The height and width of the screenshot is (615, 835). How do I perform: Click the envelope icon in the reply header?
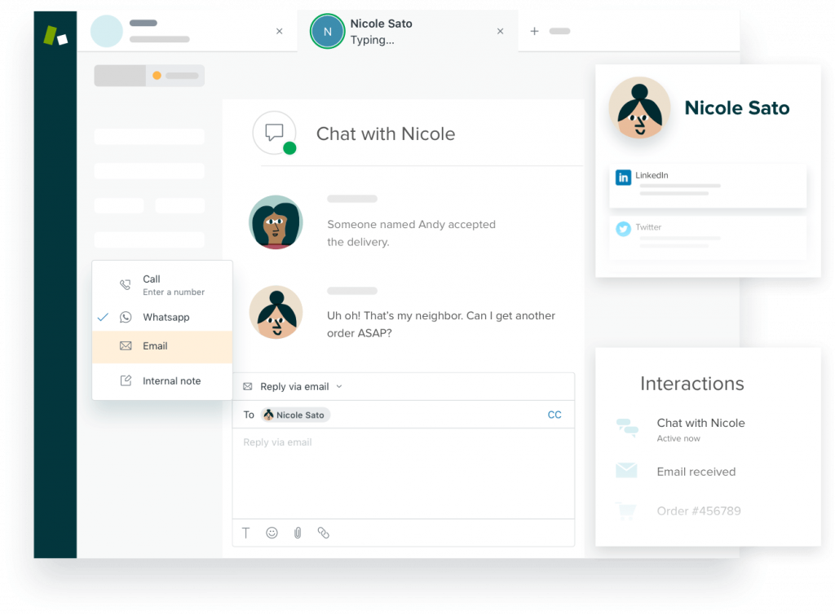[248, 387]
